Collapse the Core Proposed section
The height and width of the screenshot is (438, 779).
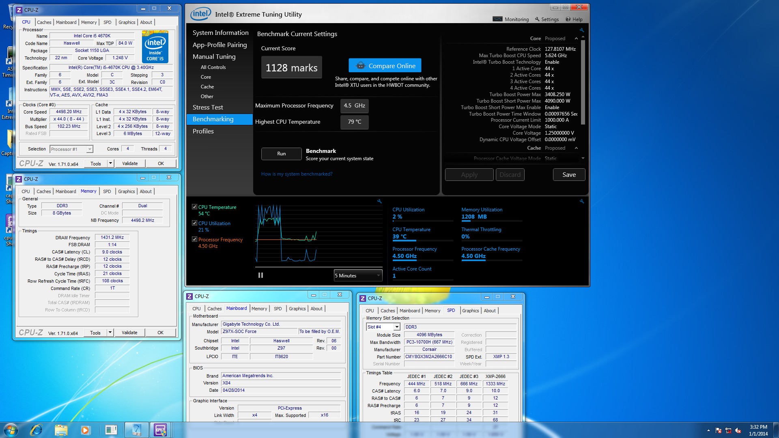576,39
